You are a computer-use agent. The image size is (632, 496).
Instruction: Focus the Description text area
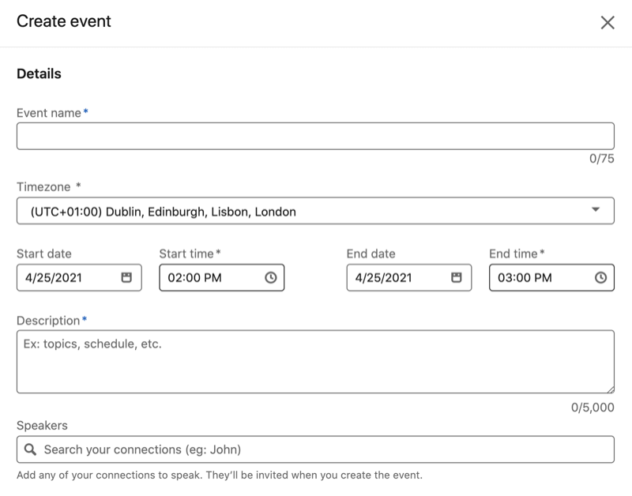coord(315,362)
